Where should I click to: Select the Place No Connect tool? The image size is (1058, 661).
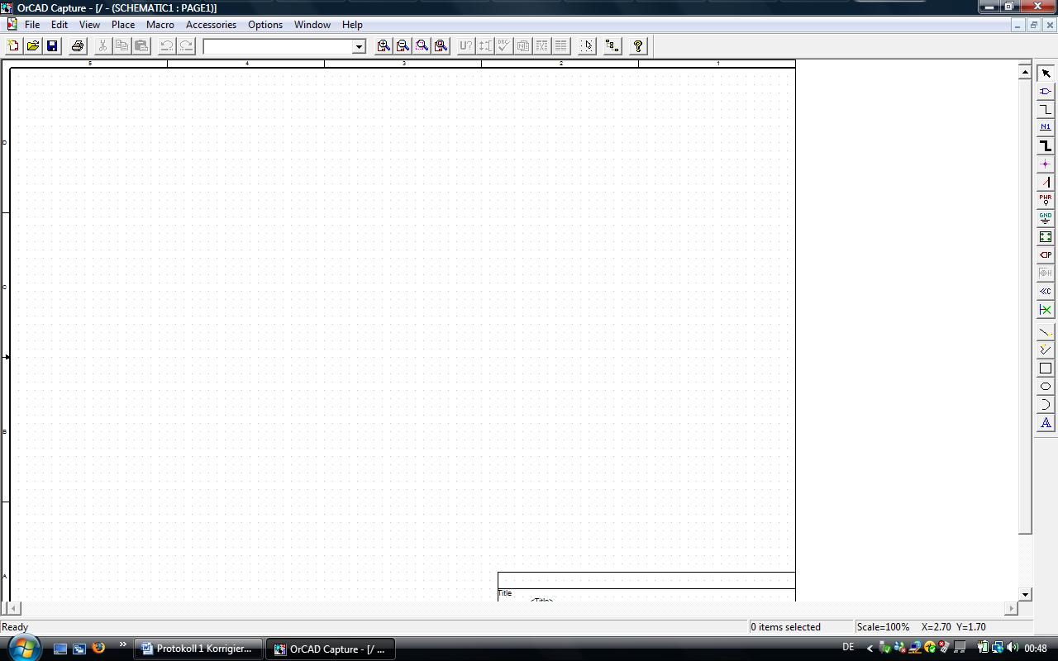tap(1046, 310)
